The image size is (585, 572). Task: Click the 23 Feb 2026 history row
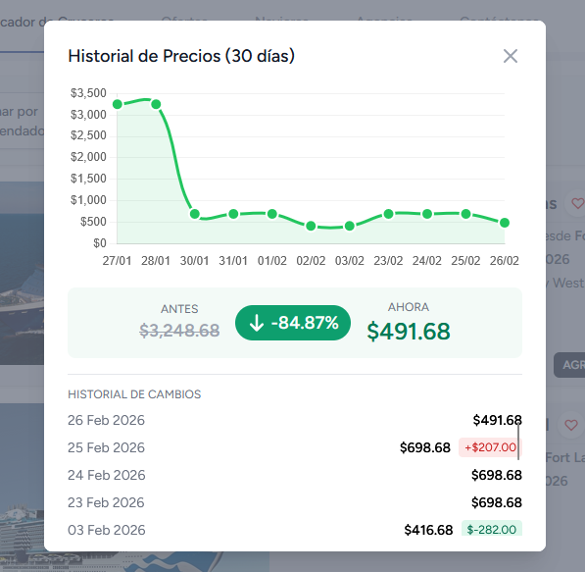point(295,502)
